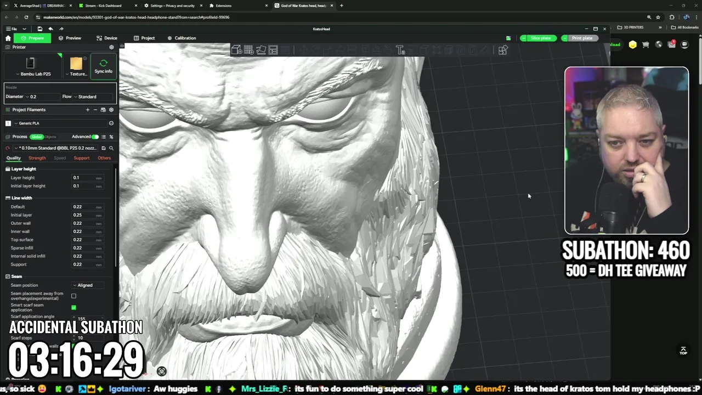Open the Assembly view toolbar icon
The height and width of the screenshot is (395, 702).
503,50
